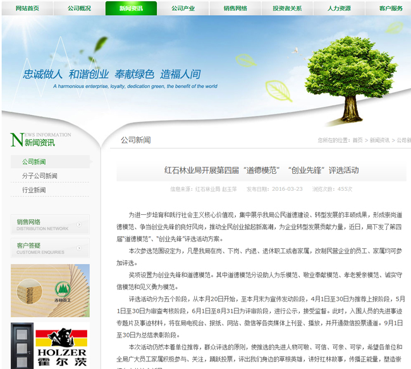The image size is (411, 369).
Task: Click the 首页 breadcrumb link
Action: (358, 140)
